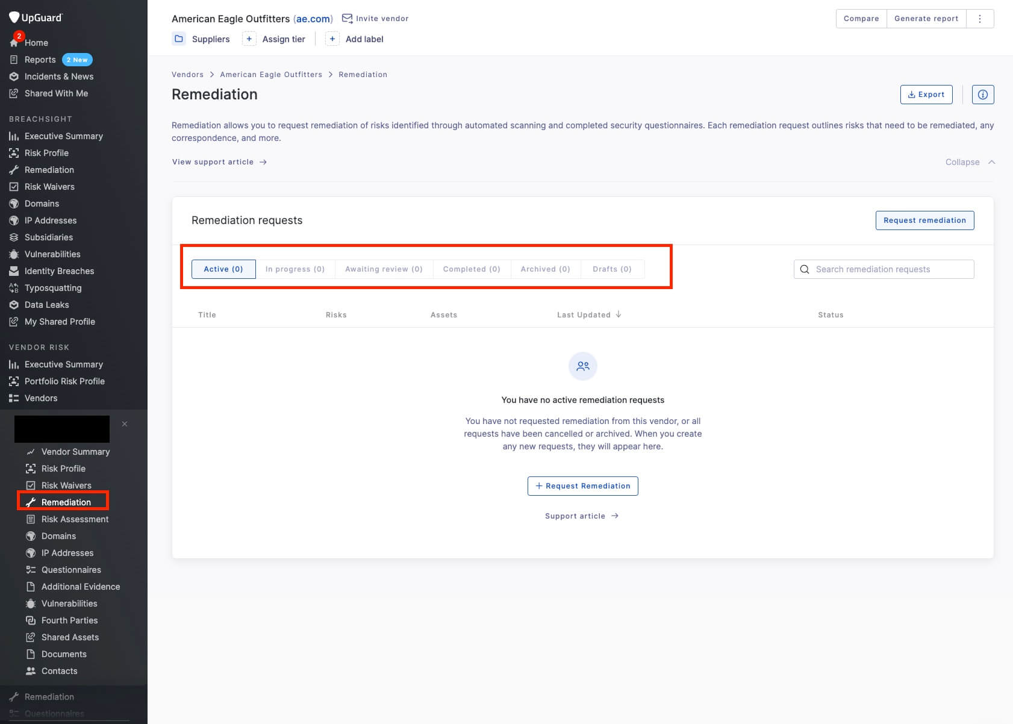Close the selected vendor panel
The width and height of the screenshot is (1013, 724).
tap(125, 424)
